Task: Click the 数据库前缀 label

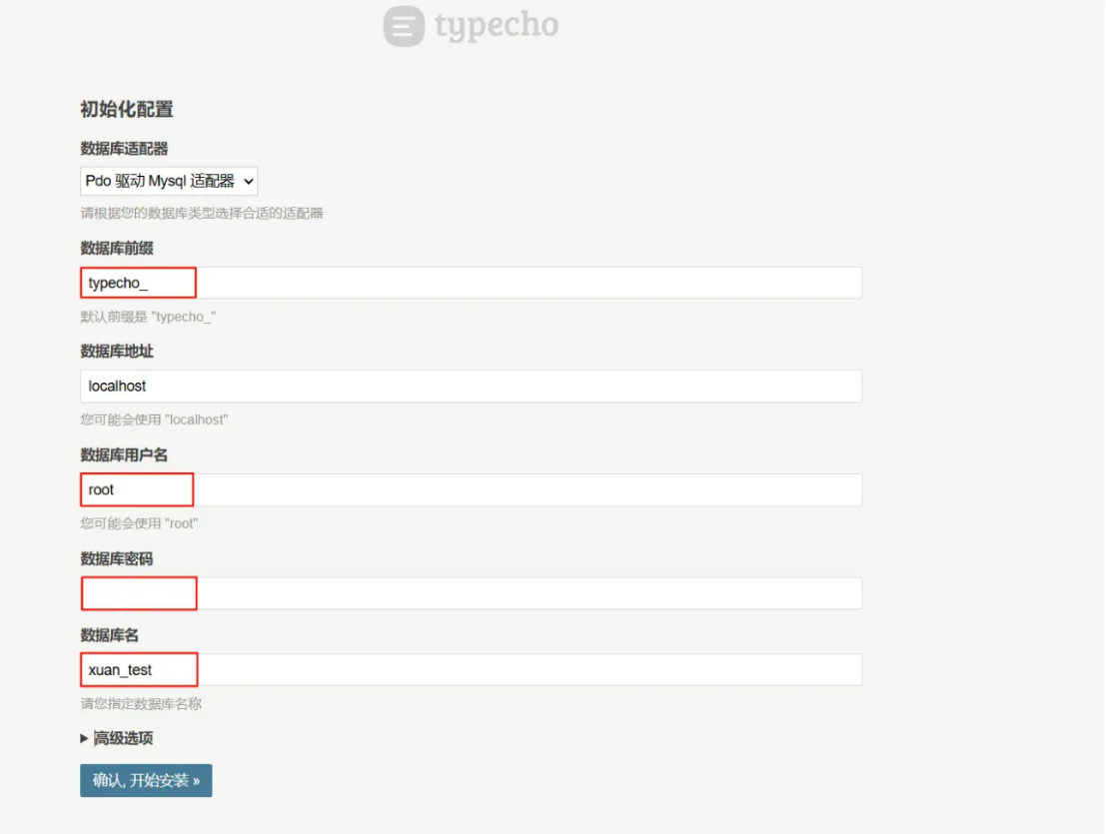Action: click(117, 248)
